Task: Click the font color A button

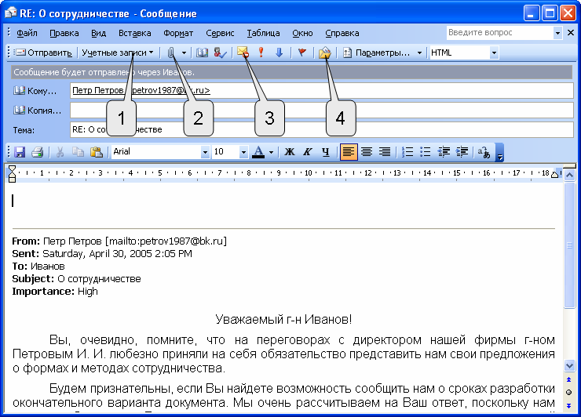Action: click(258, 152)
